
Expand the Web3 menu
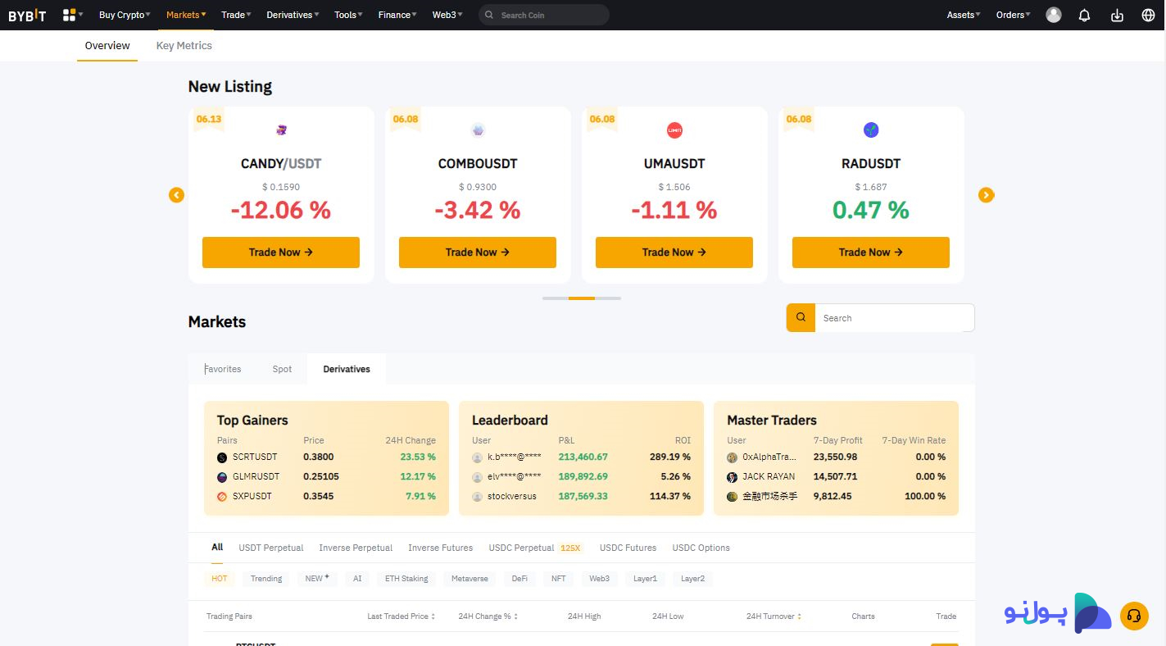tap(447, 15)
